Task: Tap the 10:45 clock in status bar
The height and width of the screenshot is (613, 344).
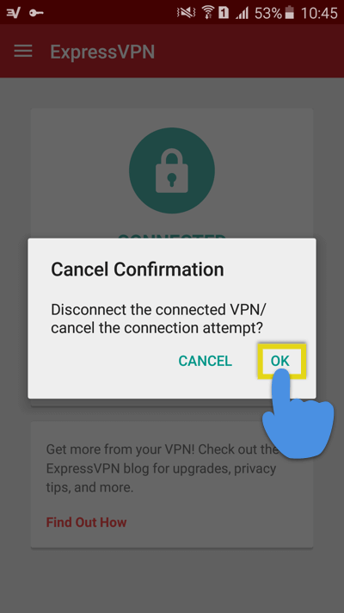Action: click(x=318, y=14)
